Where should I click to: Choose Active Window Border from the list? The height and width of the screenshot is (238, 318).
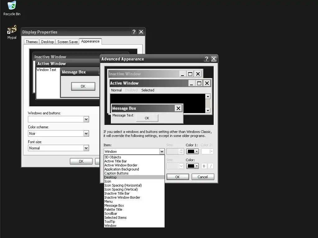tap(134, 165)
